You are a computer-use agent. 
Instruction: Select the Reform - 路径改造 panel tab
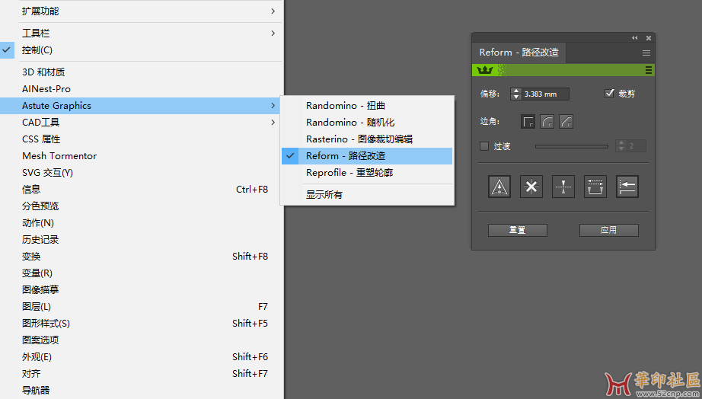[519, 53]
